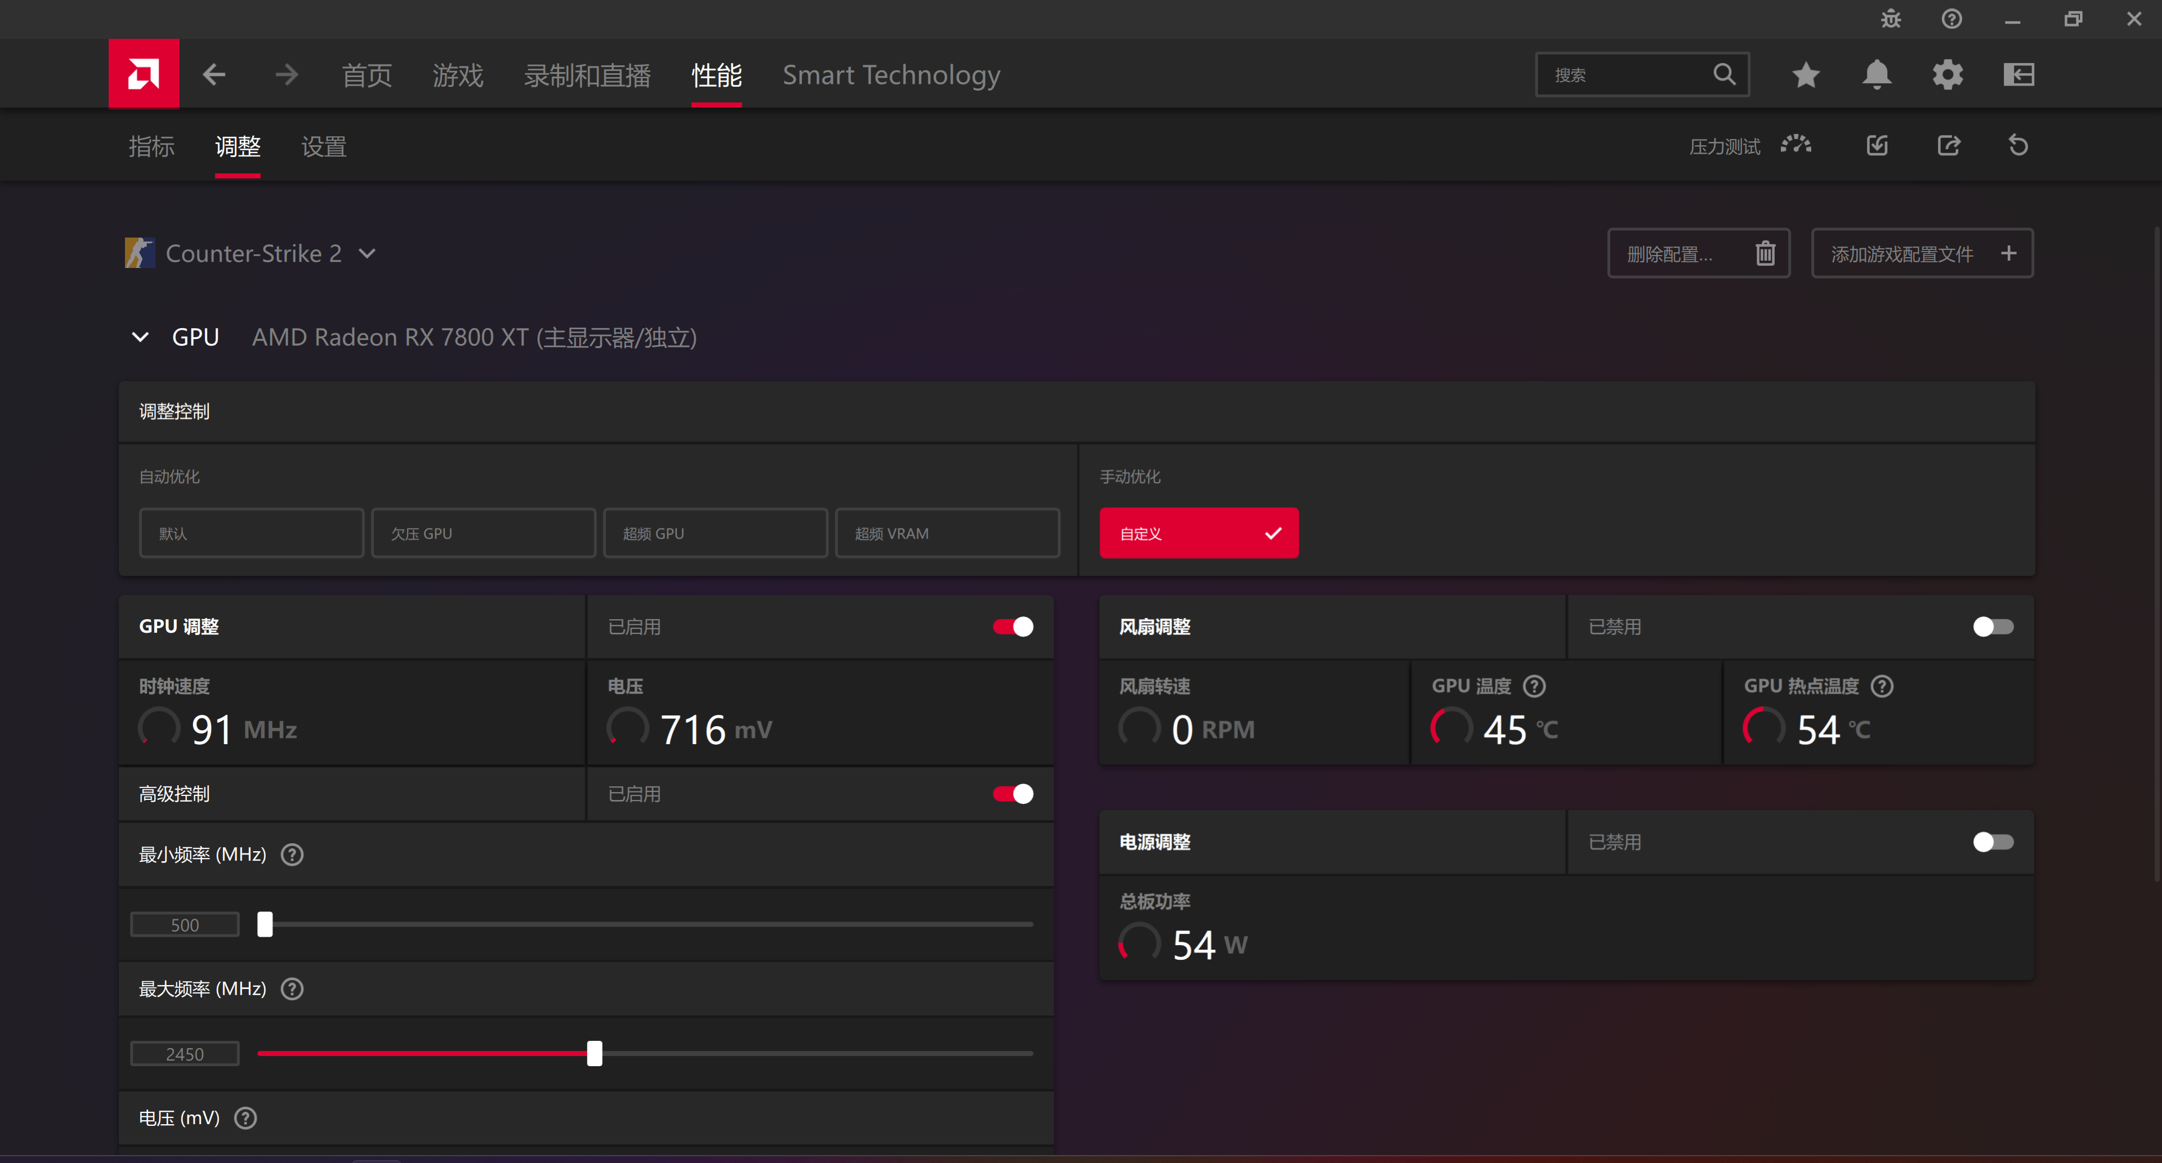
Task: Click the plus icon in 添加游戏配置文件
Action: pyautogui.click(x=2008, y=253)
